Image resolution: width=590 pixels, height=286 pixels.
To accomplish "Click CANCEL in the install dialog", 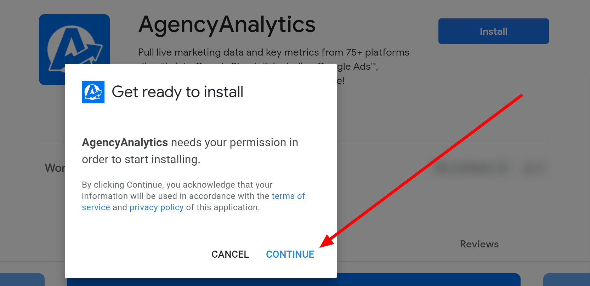I will (230, 254).
